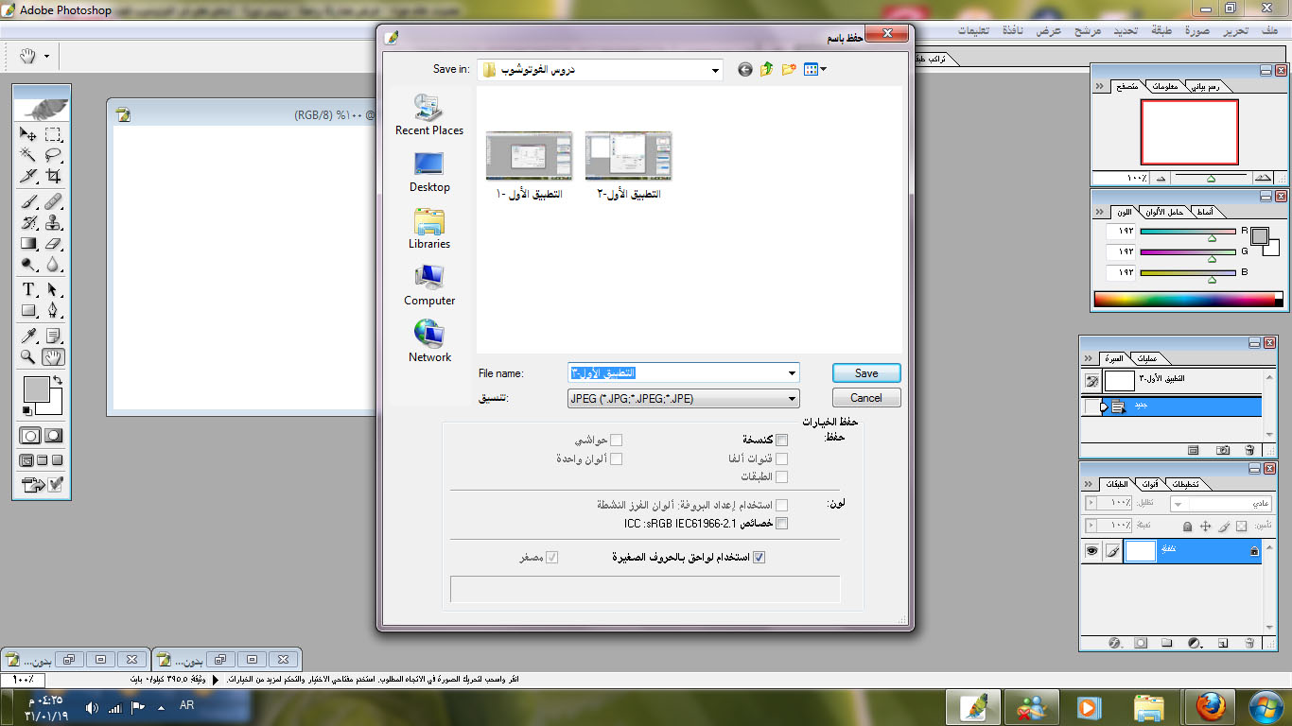Open the JPEG format dropdown

[x=792, y=399]
